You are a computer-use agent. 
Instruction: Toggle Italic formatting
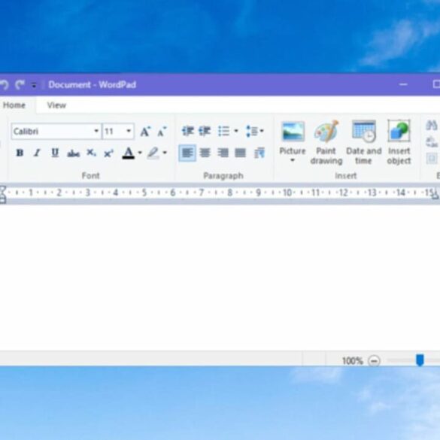[37, 153]
